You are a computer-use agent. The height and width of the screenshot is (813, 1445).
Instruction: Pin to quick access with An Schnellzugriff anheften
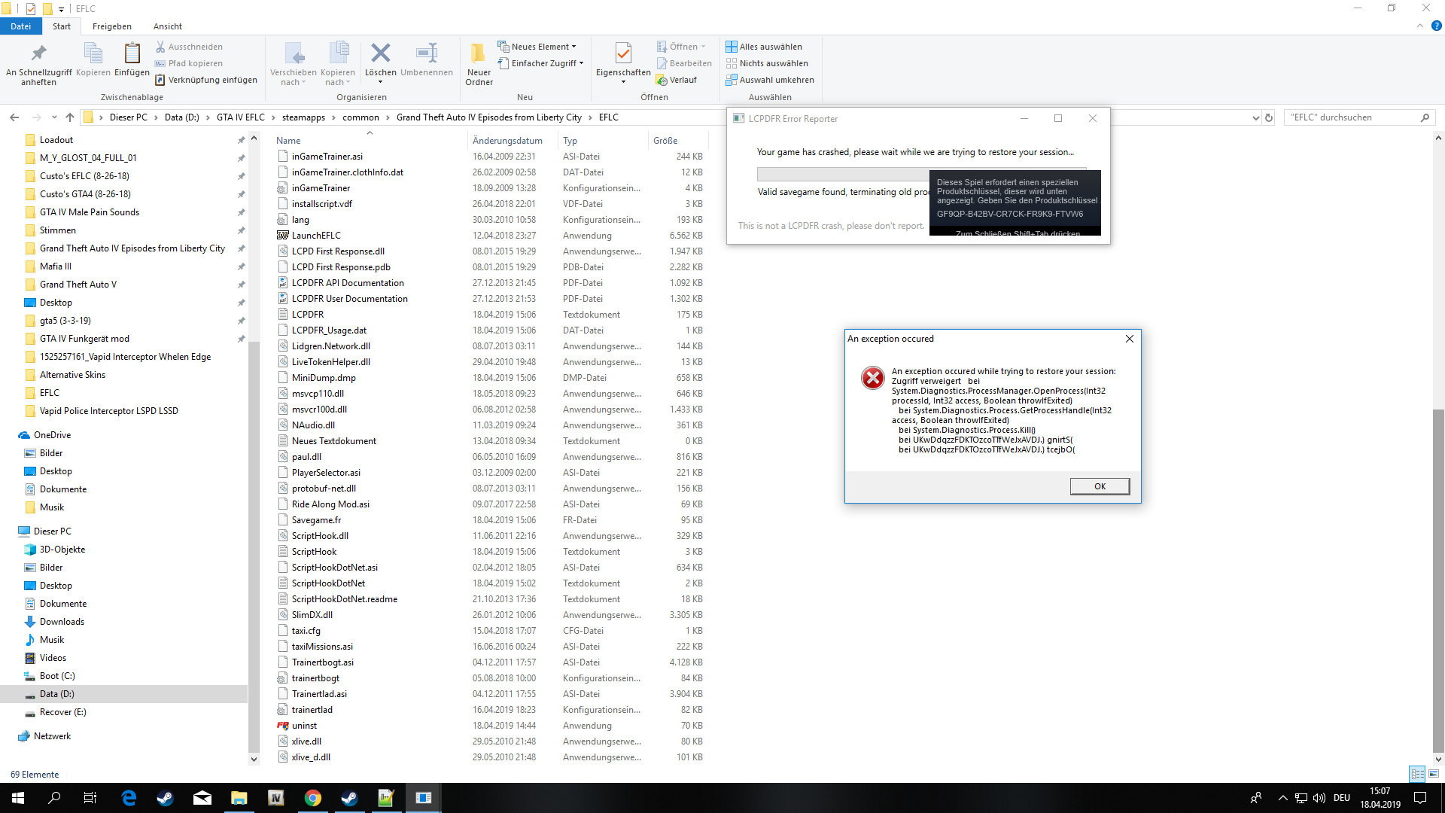[x=38, y=54]
